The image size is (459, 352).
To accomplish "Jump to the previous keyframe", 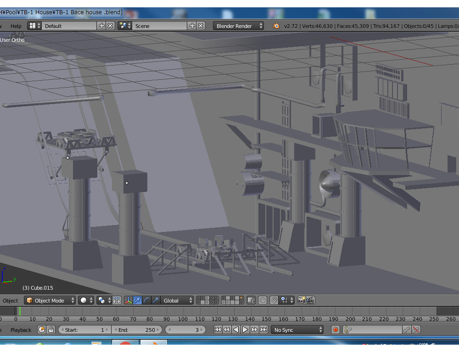I will click(x=227, y=330).
